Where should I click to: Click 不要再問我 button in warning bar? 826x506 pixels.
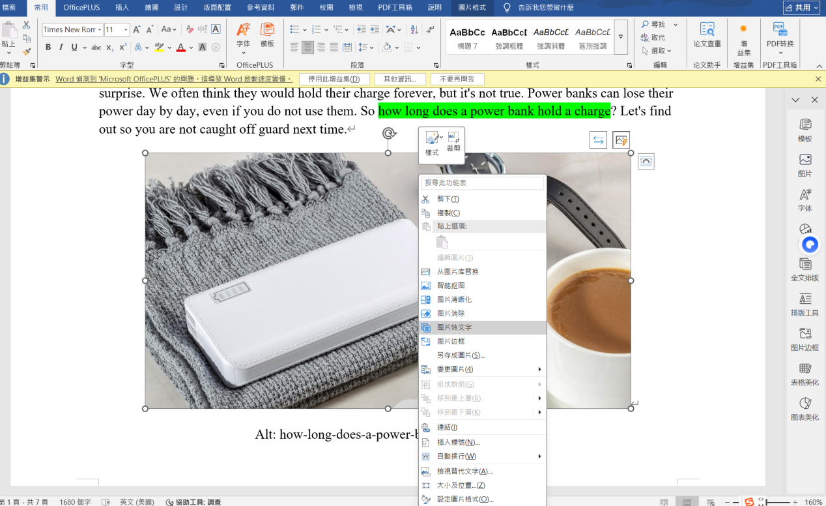coord(457,79)
